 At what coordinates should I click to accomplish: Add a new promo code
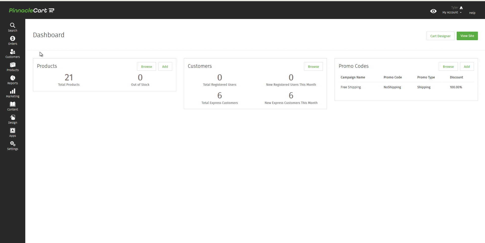[467, 67]
